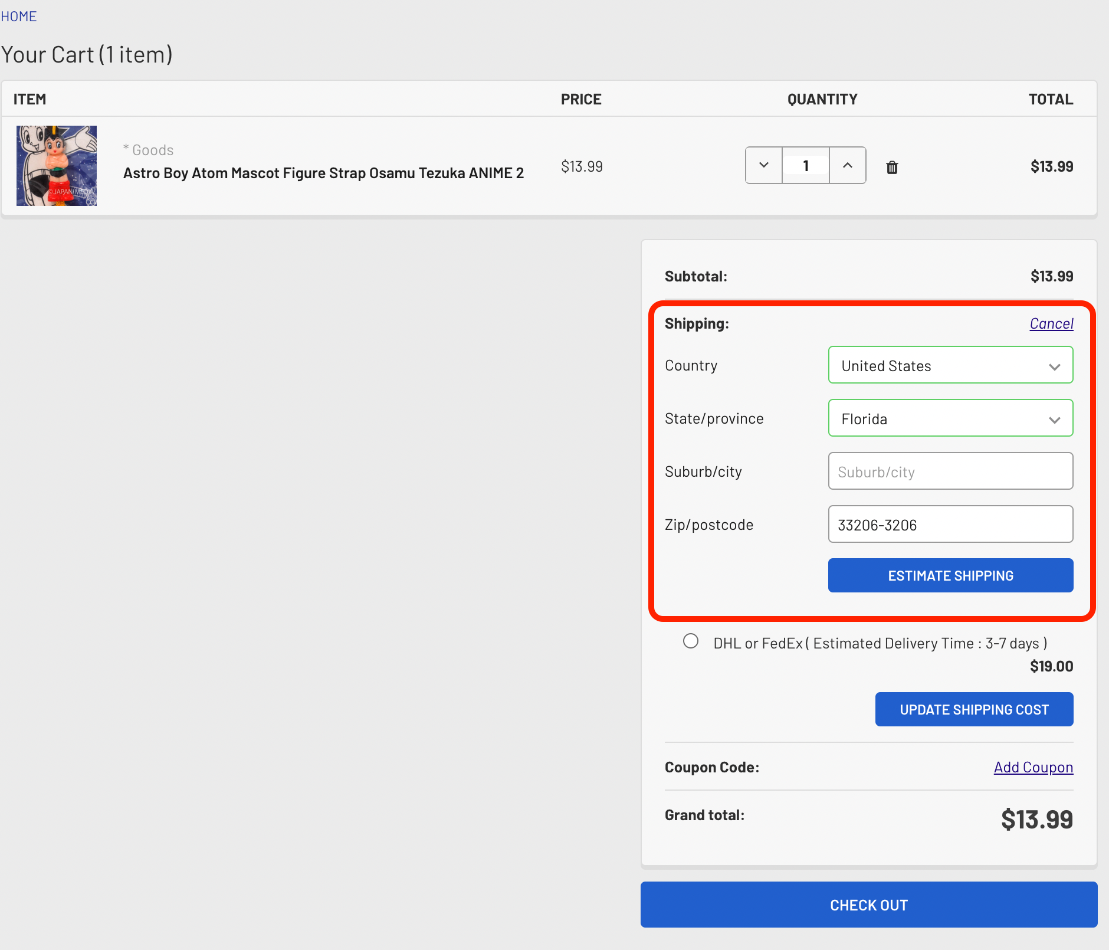1109x950 pixels.
Task: Select the DHL or FedEx shipping option
Action: 691,641
